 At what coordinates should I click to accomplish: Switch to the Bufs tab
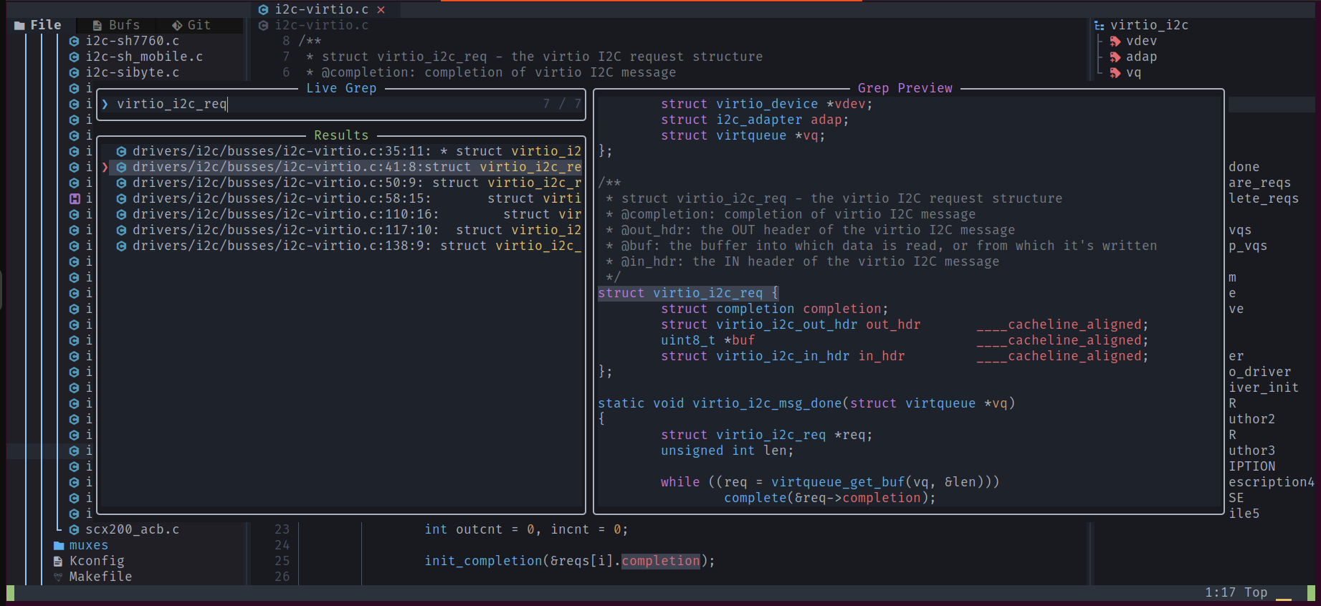(x=116, y=25)
